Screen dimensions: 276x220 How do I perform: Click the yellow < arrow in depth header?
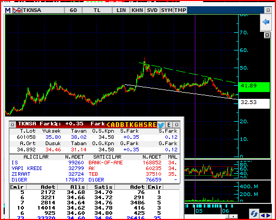coord(108,125)
